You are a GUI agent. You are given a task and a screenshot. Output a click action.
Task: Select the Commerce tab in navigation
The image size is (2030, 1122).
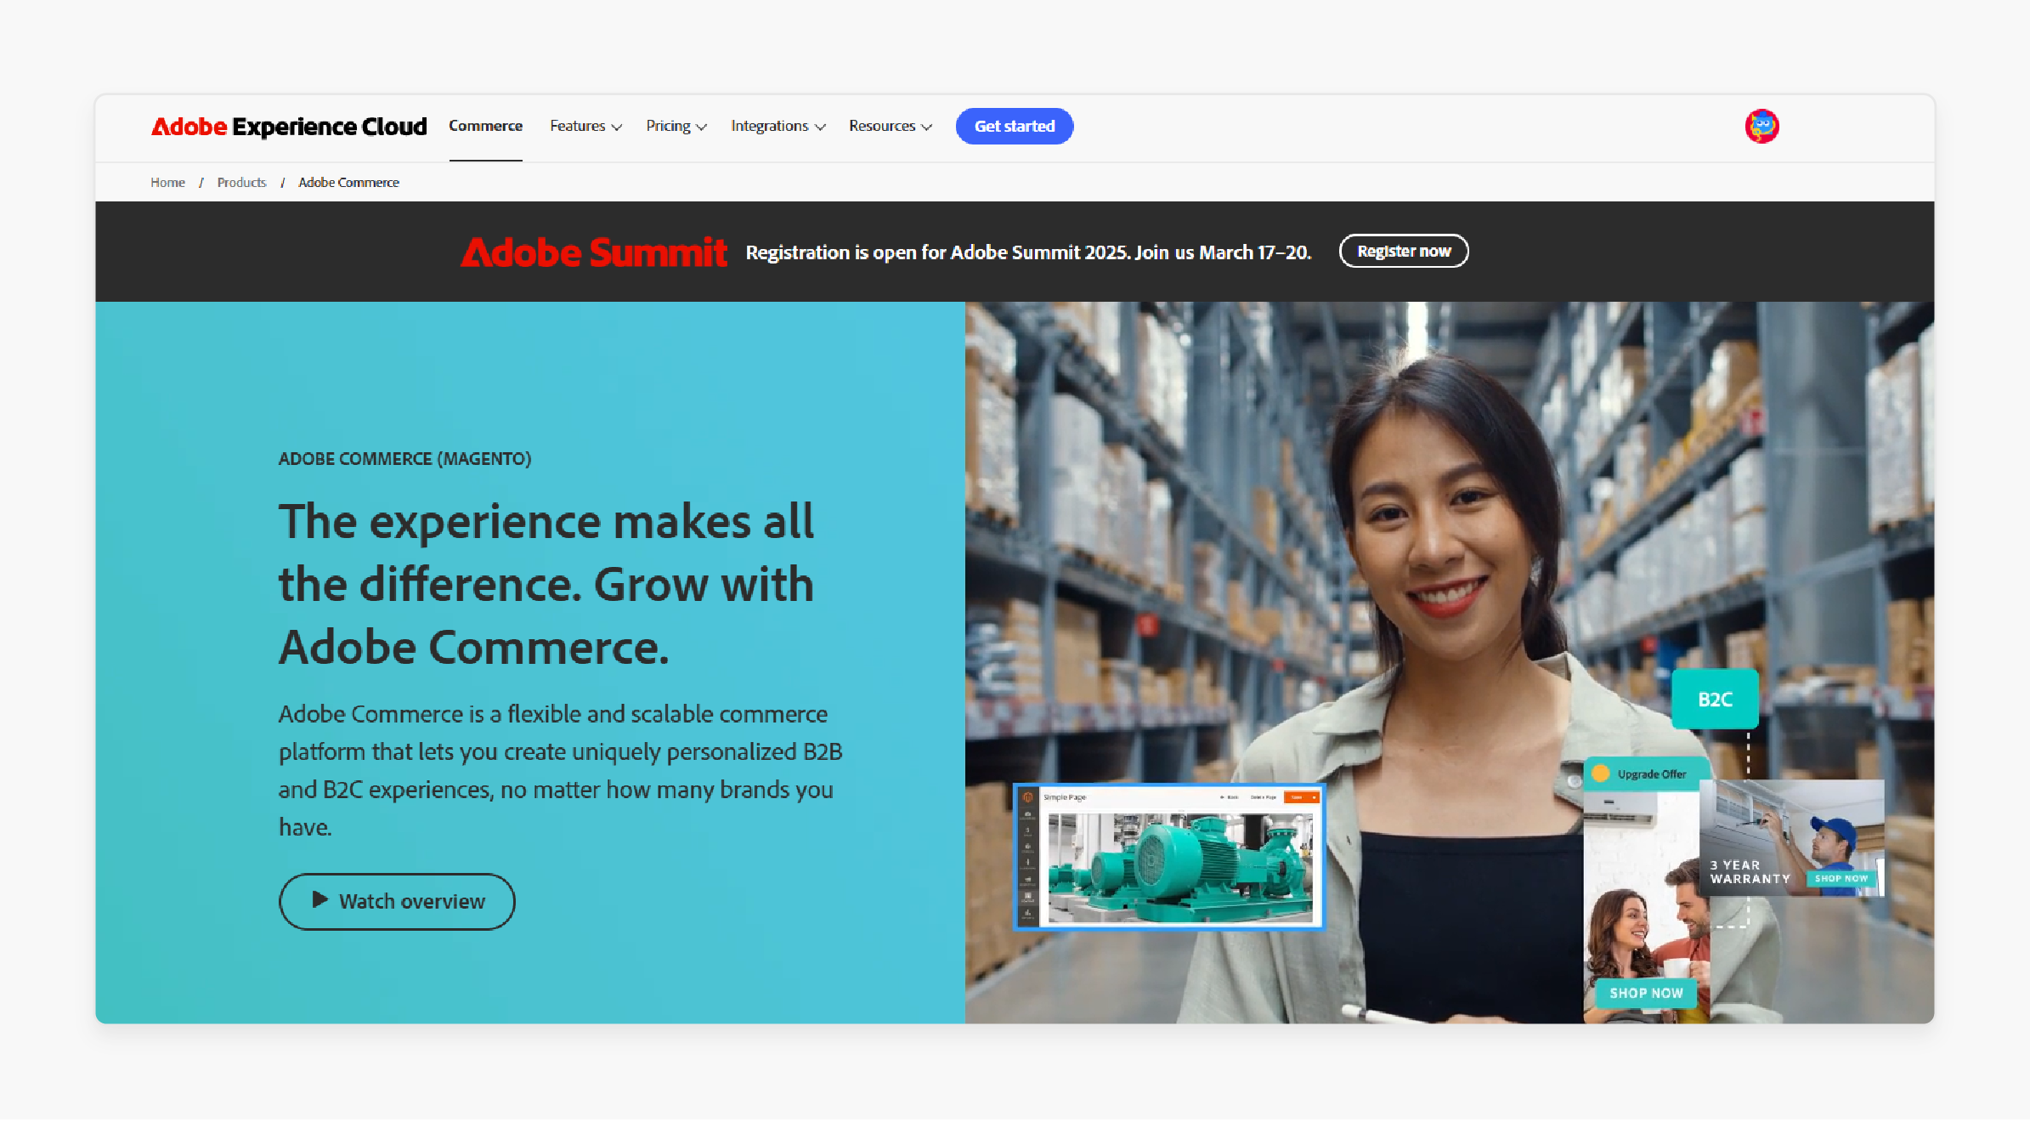[x=486, y=126]
